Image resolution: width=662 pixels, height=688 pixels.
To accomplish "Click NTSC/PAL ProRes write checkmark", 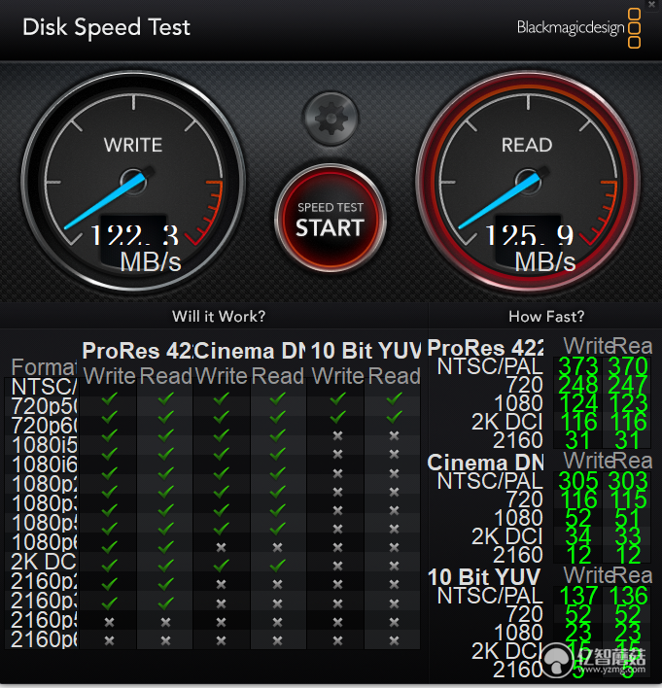I will (x=109, y=398).
